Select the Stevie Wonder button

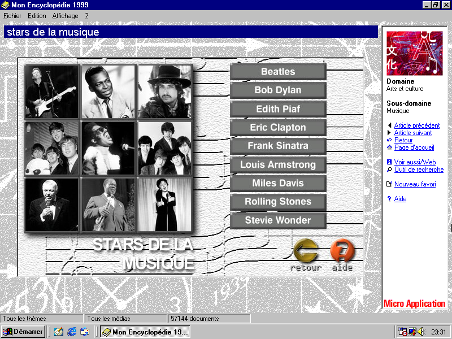click(x=278, y=220)
